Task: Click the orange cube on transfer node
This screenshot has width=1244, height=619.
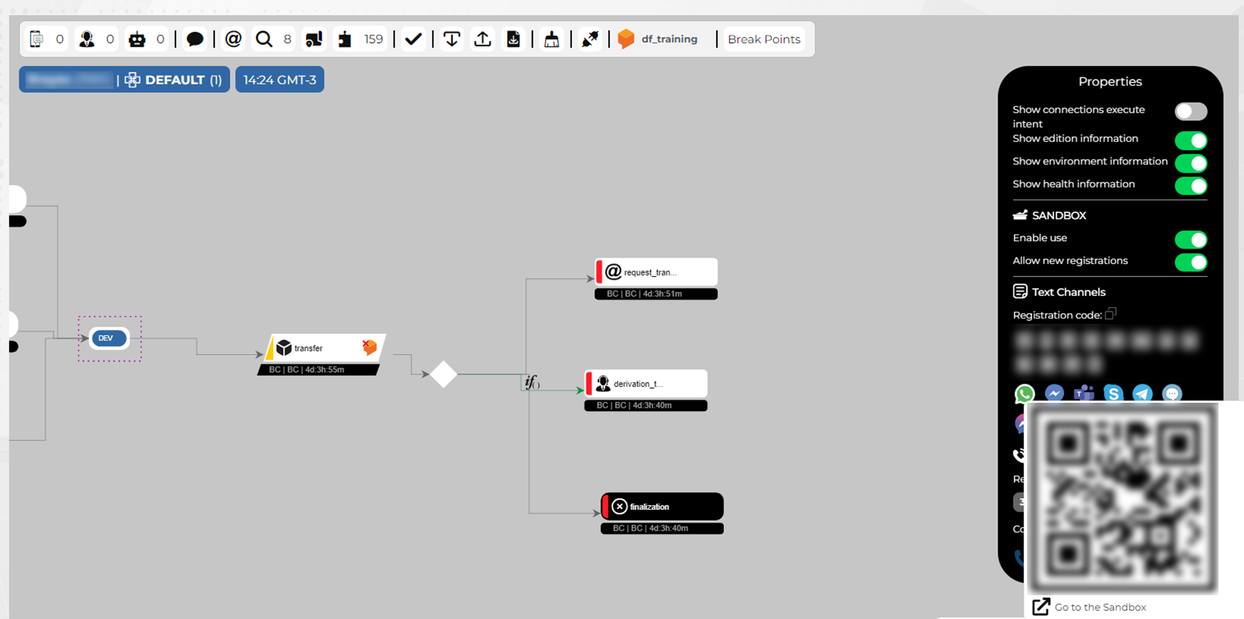Action: (x=369, y=347)
